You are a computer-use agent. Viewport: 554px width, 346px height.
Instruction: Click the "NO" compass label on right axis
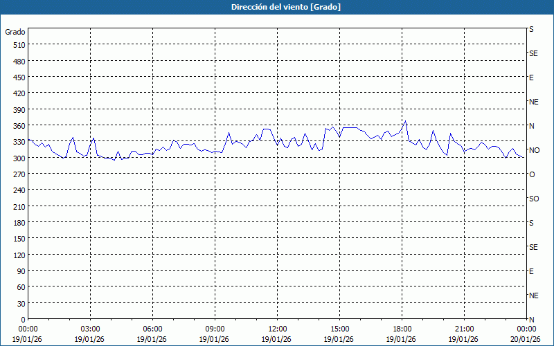pos(534,150)
